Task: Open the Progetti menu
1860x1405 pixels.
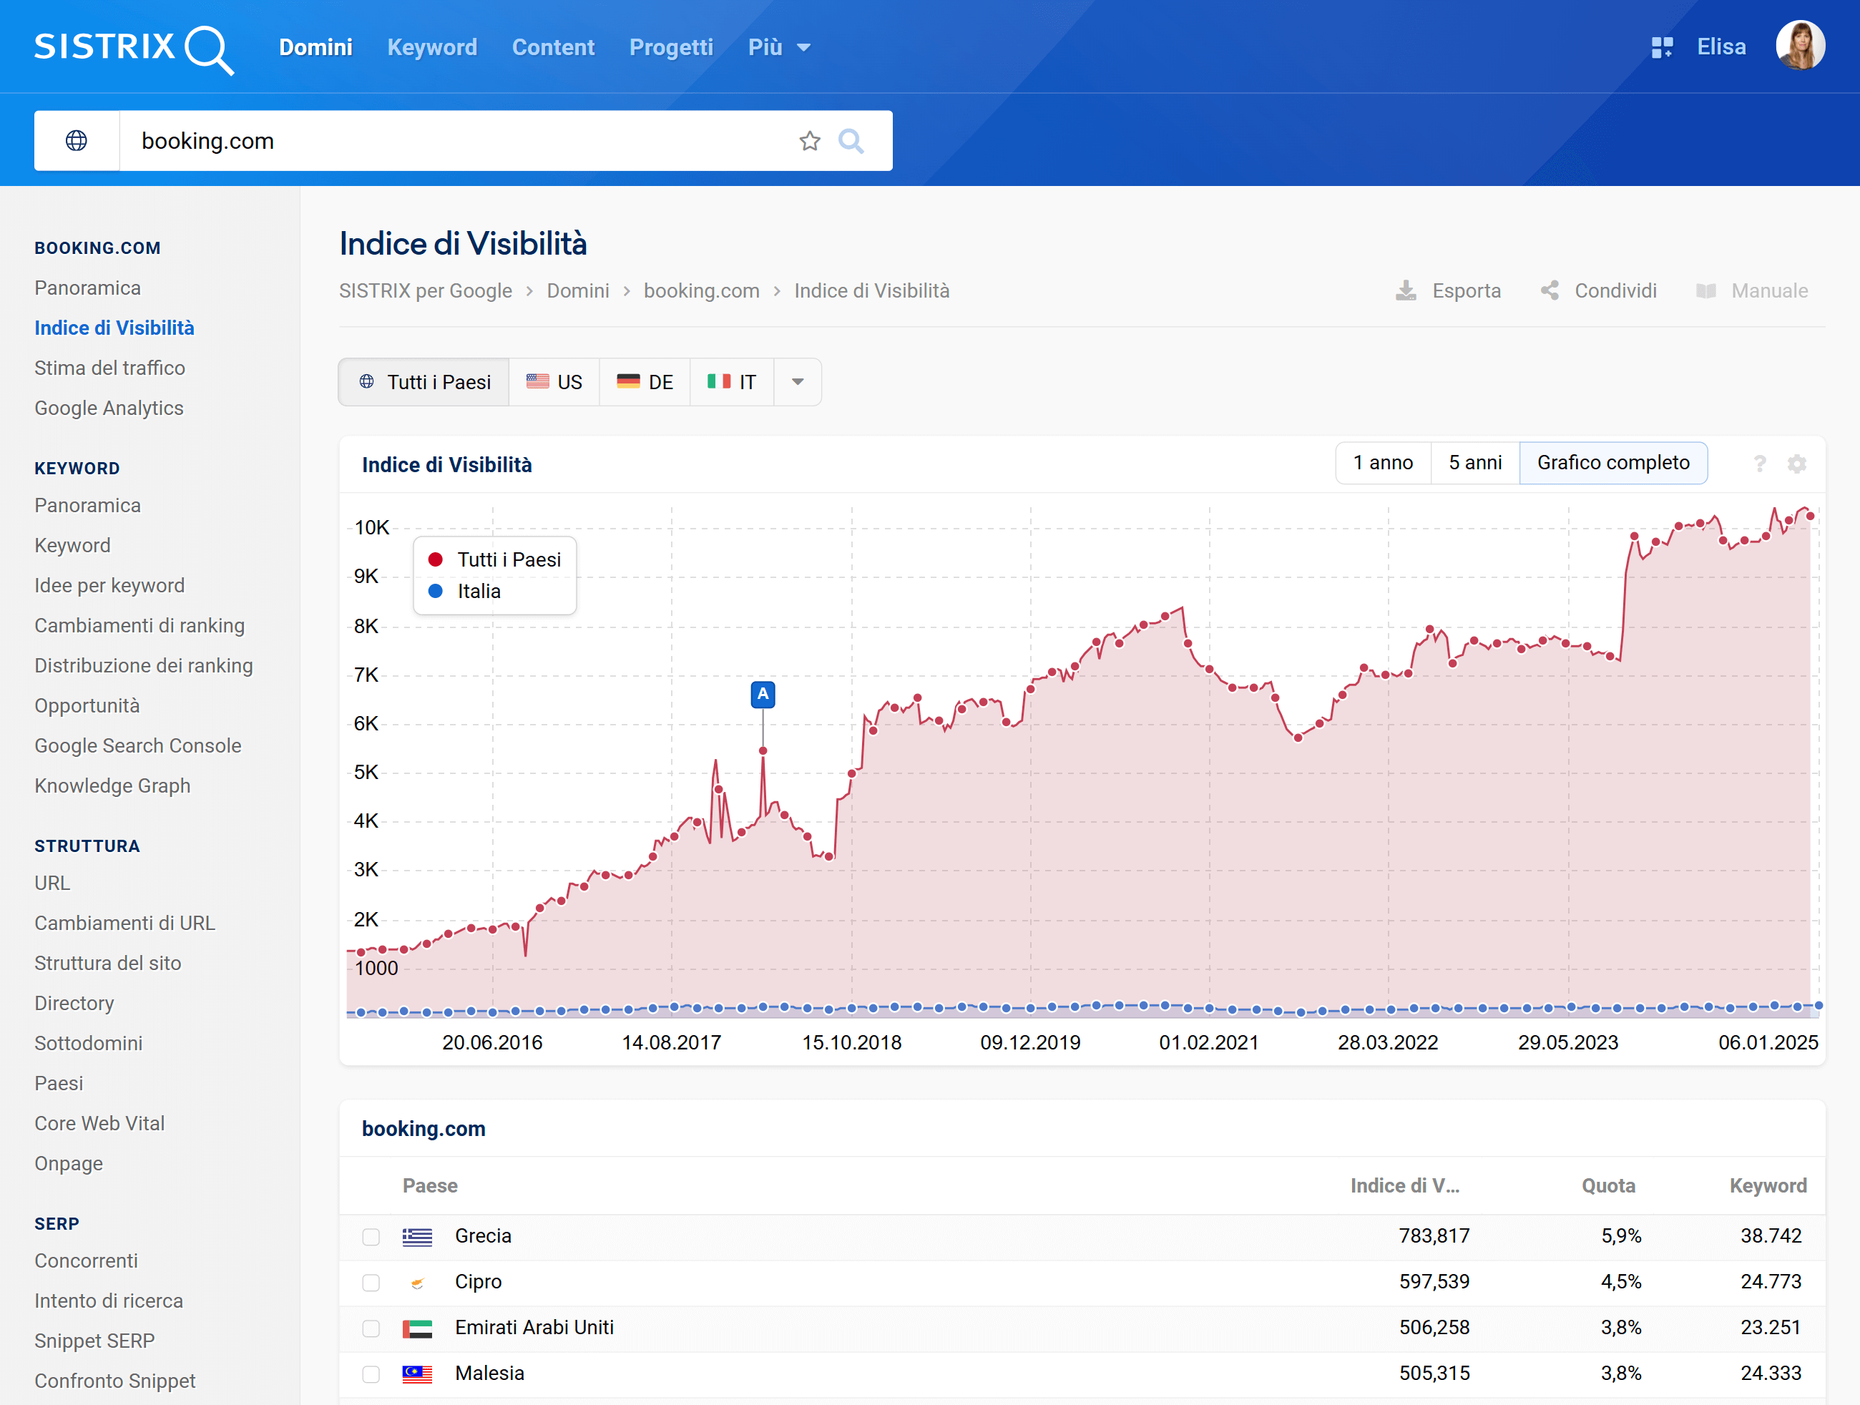Action: coord(671,47)
